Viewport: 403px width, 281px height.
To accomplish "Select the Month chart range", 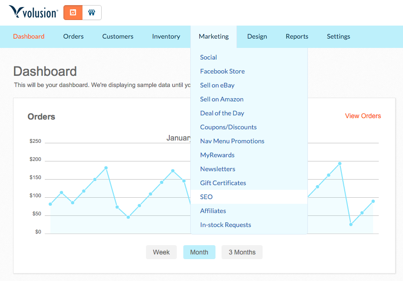I will coord(199,252).
